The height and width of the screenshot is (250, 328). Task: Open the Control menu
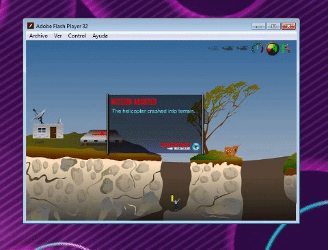point(77,36)
